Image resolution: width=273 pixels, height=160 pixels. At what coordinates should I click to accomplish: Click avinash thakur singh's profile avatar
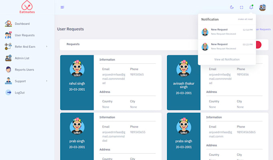[184, 68]
